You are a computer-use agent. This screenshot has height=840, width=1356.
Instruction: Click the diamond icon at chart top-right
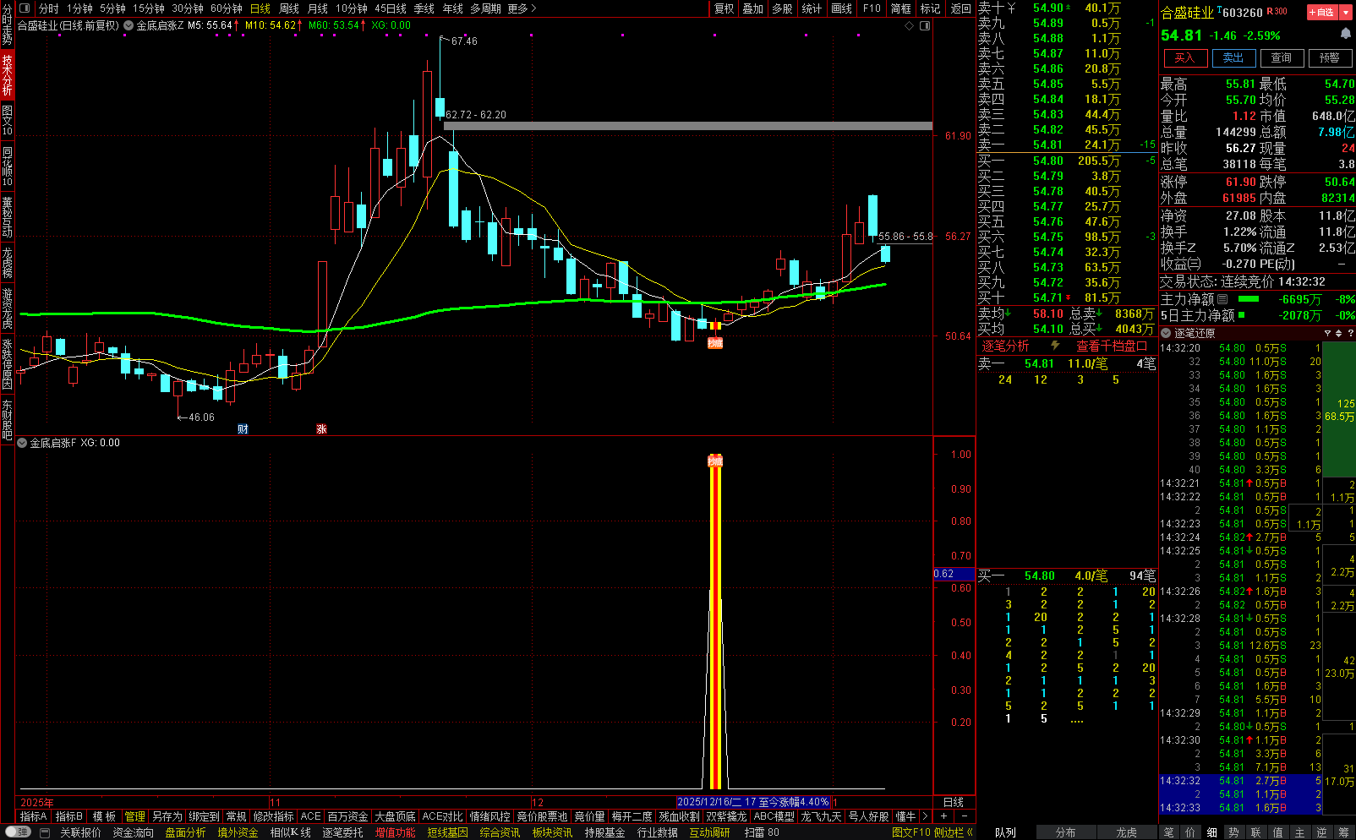coord(910,26)
